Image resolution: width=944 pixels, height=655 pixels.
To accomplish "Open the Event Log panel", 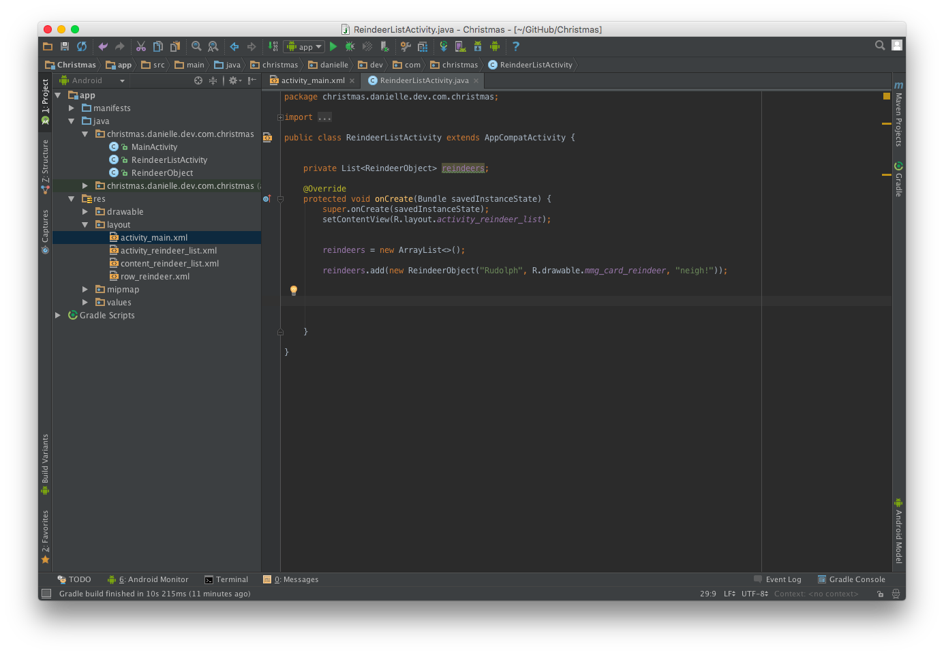I will point(778,579).
